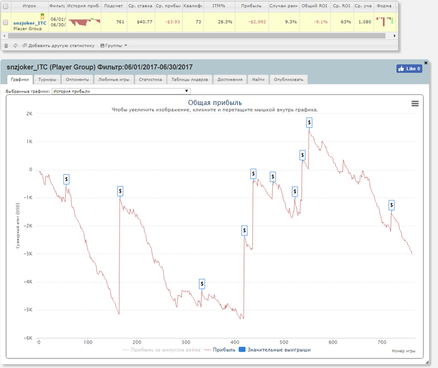The width and height of the screenshot is (438, 368).
Task: Click the -9.1% total ROI cell
Action: (x=315, y=22)
